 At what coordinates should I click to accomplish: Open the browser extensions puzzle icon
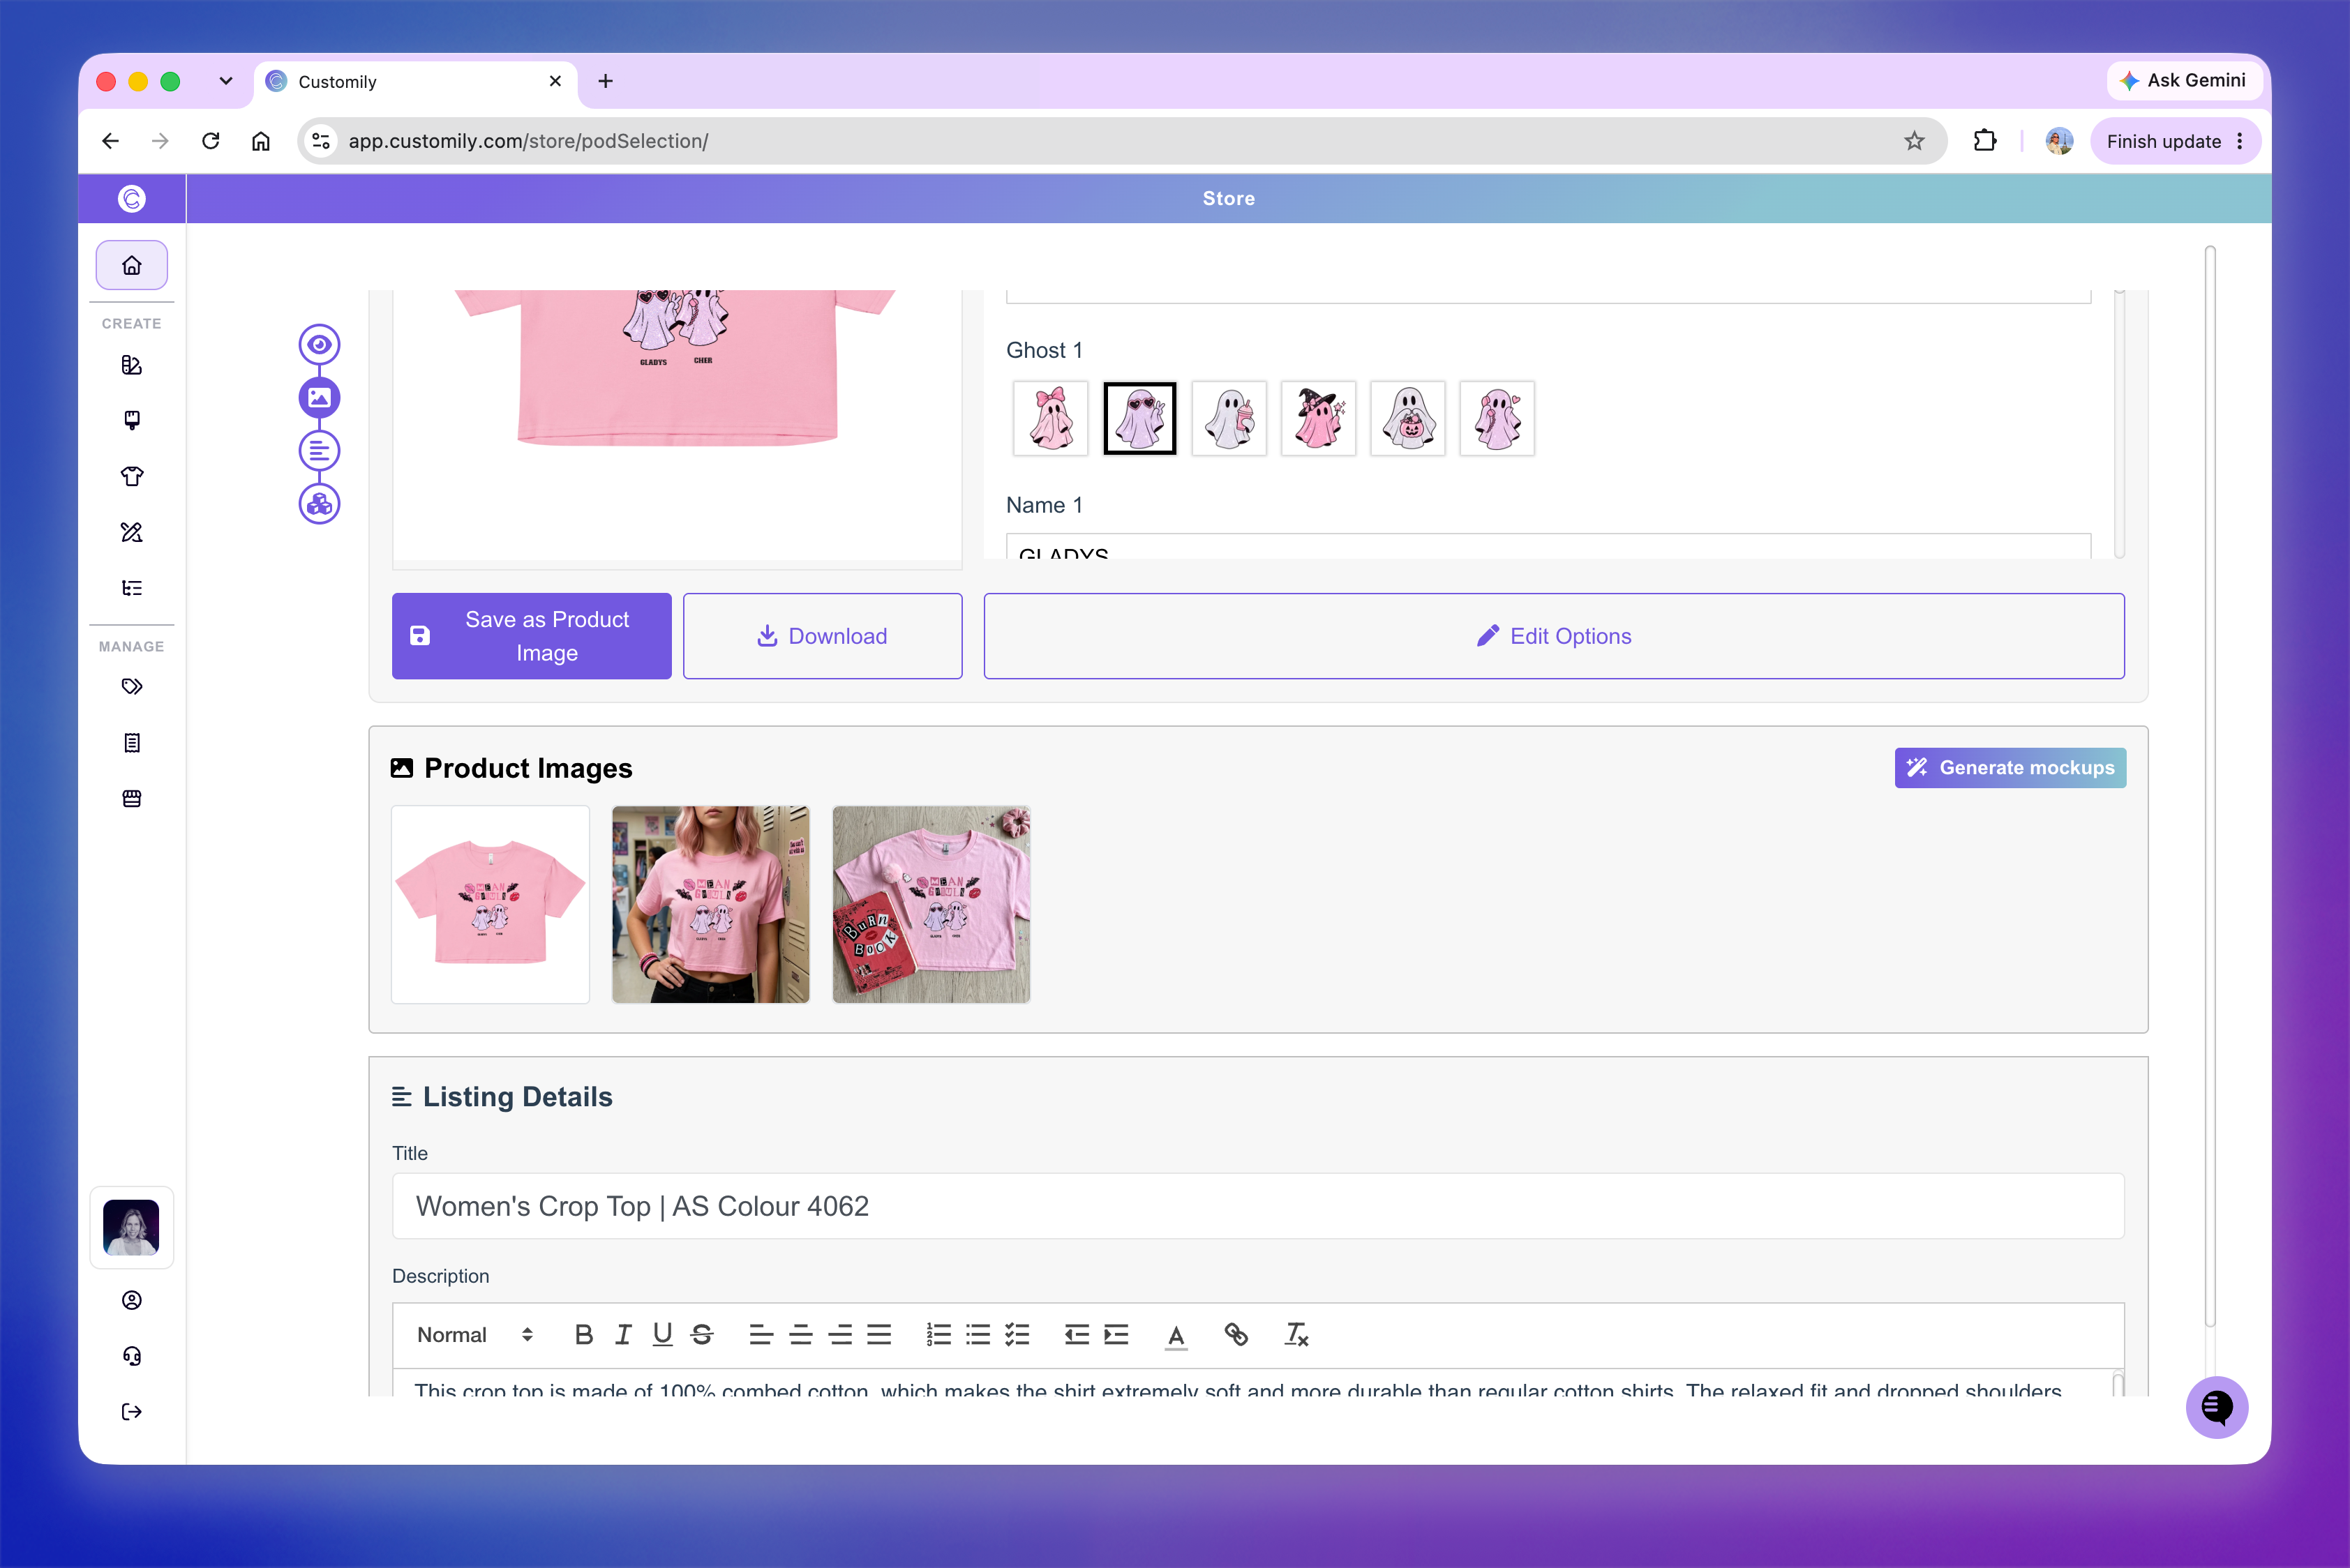coord(1985,141)
